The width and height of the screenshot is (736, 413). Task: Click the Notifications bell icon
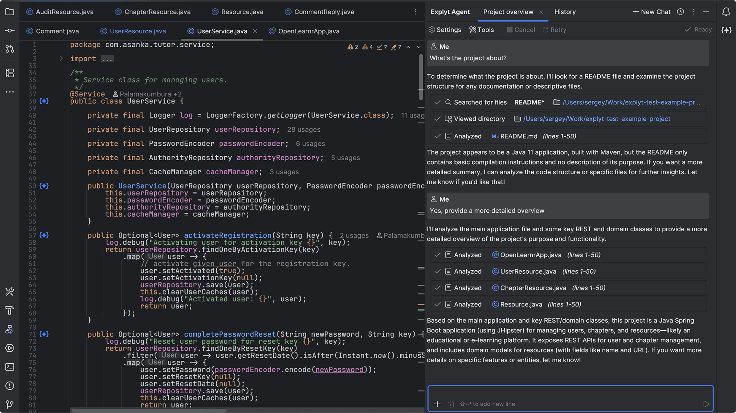click(726, 12)
